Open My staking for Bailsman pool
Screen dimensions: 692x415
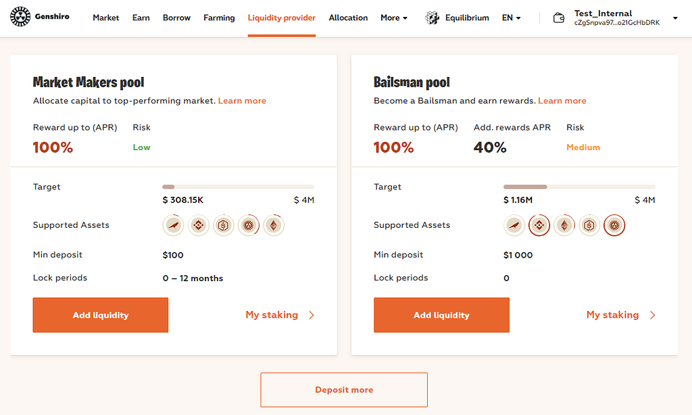tap(621, 315)
